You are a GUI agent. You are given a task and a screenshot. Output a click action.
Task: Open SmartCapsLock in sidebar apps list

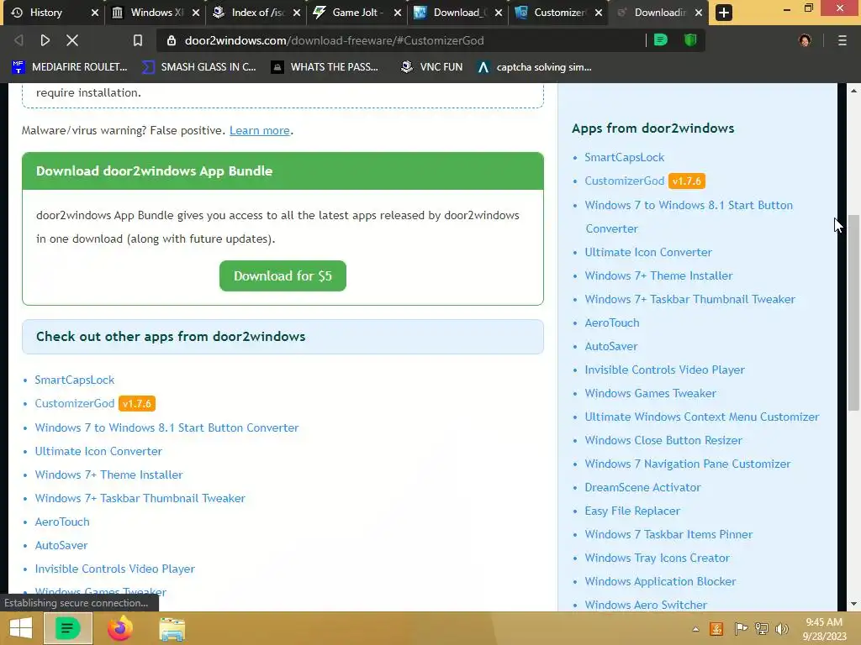(625, 157)
